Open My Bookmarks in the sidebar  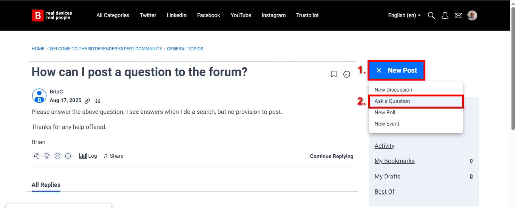(x=394, y=161)
